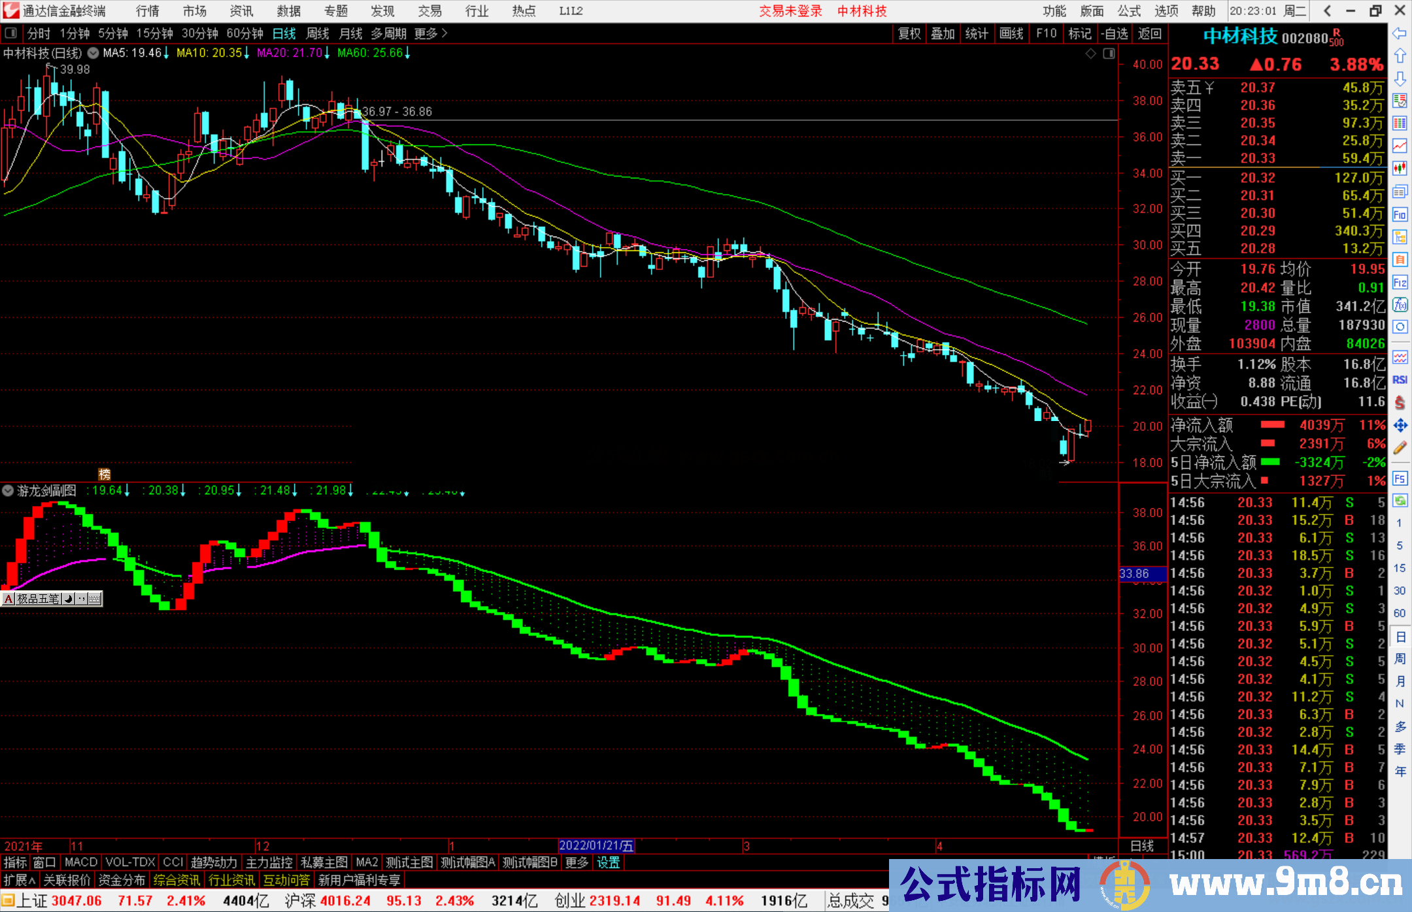
Task: Toggle the left panel layout icon
Action: [11, 33]
